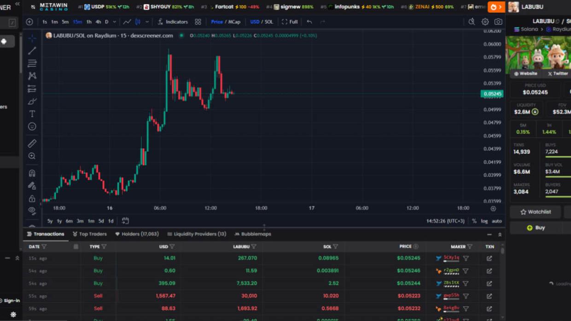Open the token Twitter link

558,74
